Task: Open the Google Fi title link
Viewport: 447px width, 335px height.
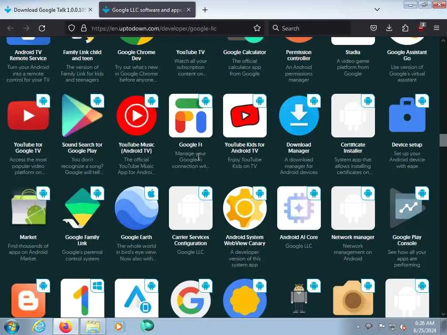Action: pyautogui.click(x=190, y=145)
